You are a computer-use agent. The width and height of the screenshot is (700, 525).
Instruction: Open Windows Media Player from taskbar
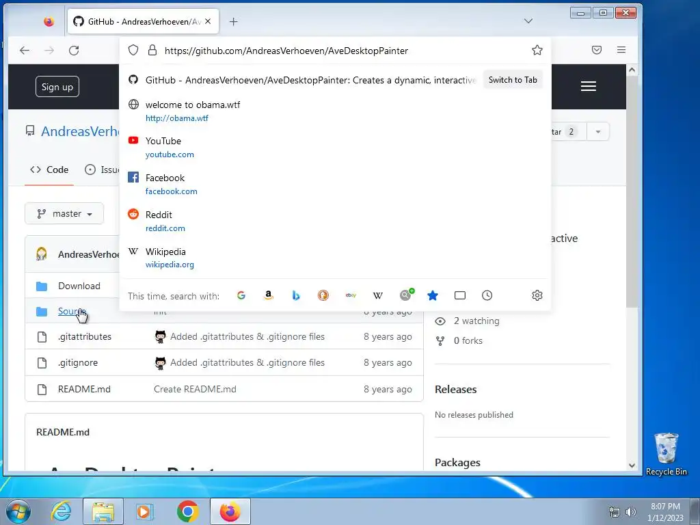click(145, 511)
